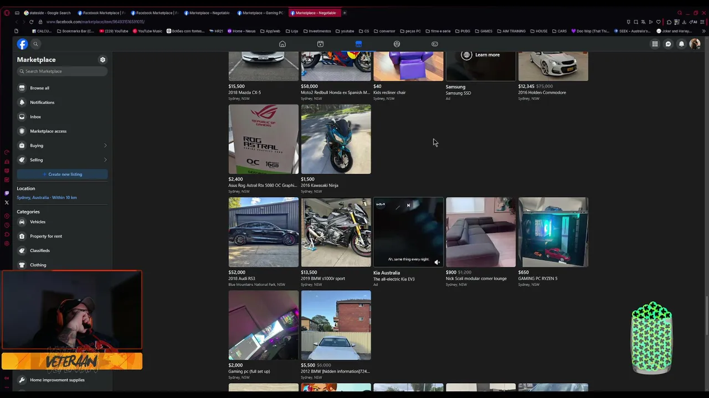Open the Property for rent category

click(x=62, y=236)
